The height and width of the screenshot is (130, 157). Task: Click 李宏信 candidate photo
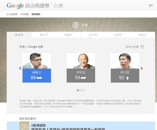coord(81,61)
